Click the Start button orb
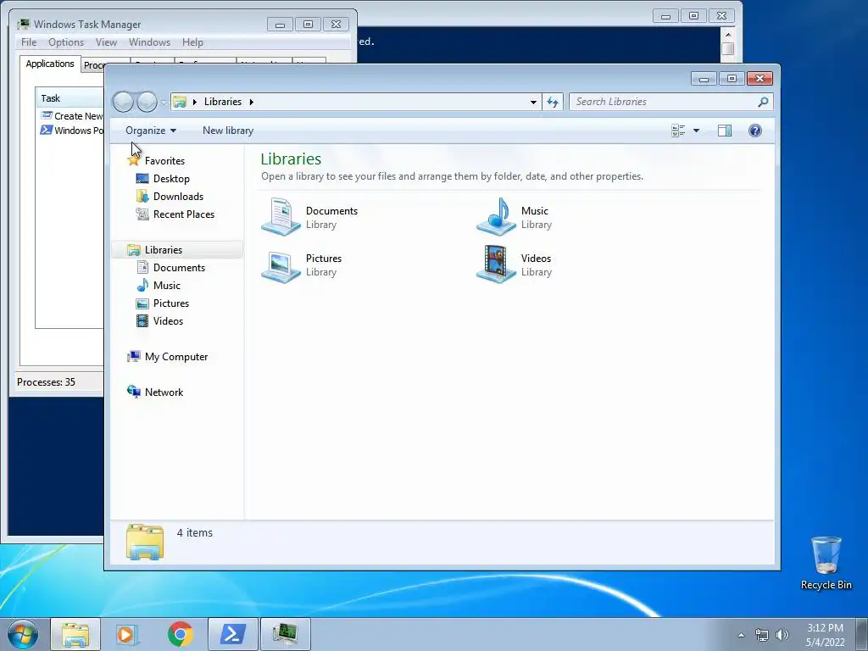 (23, 634)
